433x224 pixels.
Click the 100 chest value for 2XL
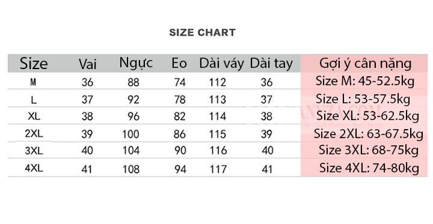tap(131, 135)
